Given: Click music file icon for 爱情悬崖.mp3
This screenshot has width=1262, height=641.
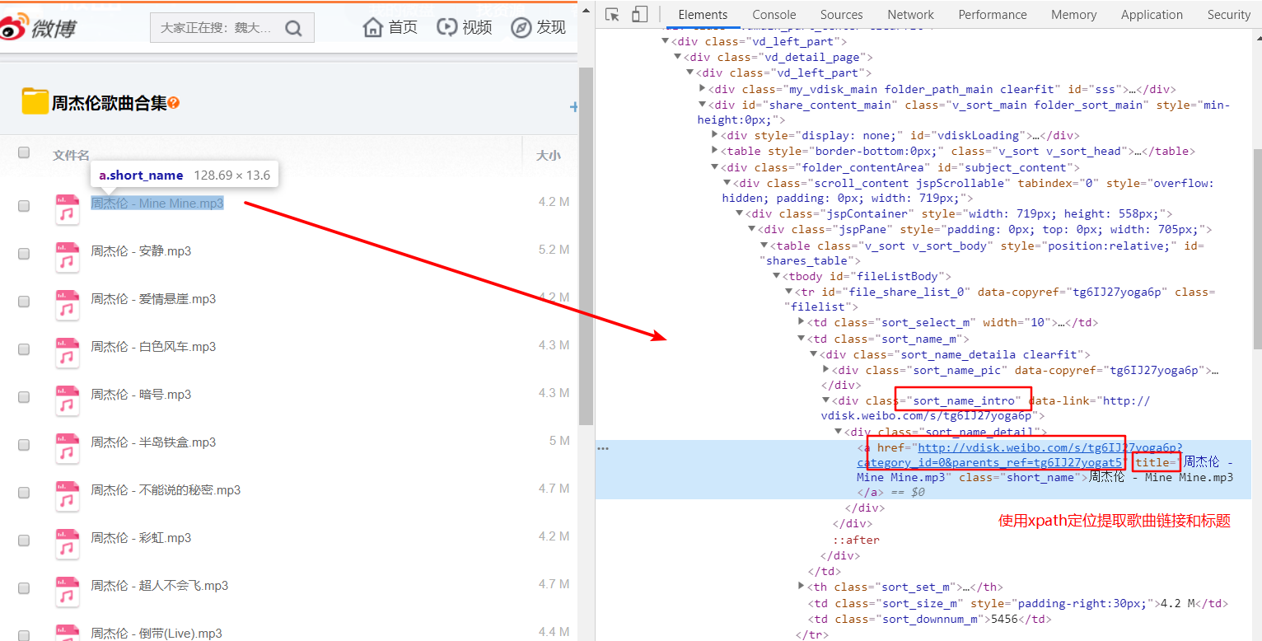Looking at the screenshot, I should click(x=67, y=305).
